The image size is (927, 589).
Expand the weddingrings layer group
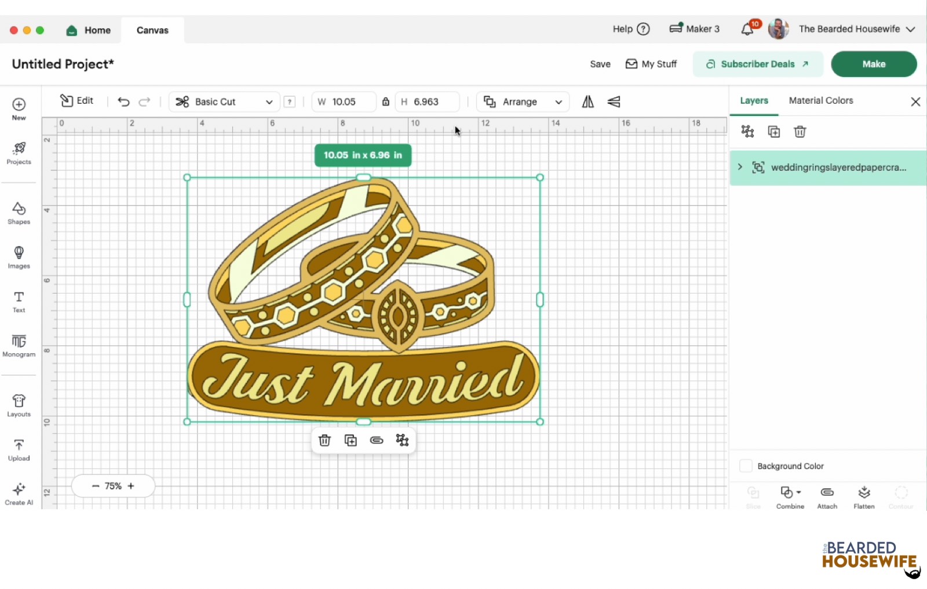740,167
